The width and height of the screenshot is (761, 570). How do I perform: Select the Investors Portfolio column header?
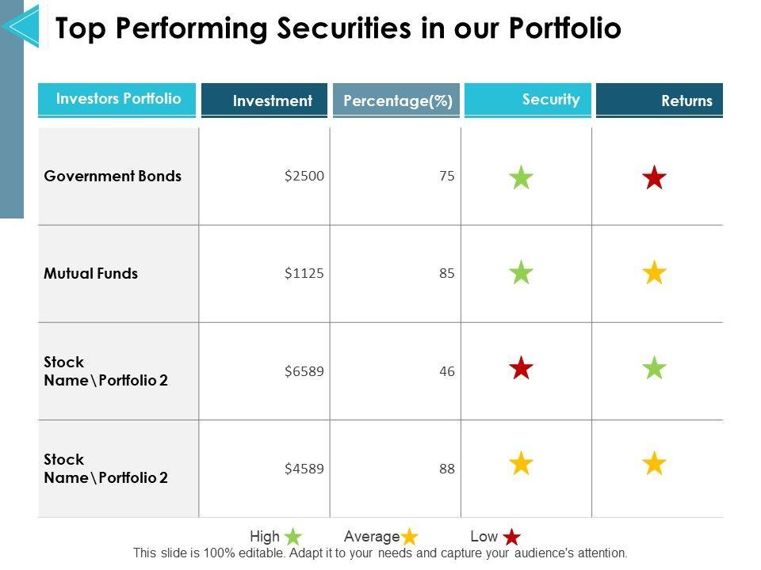coord(118,100)
